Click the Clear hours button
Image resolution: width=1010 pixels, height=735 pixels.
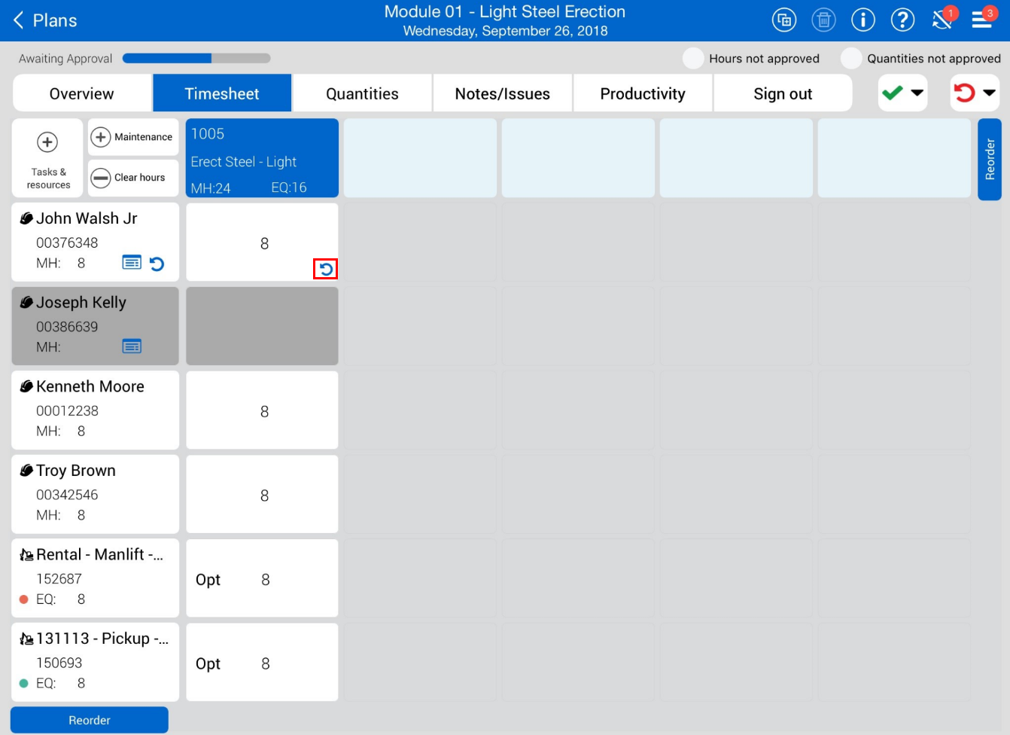(x=133, y=178)
